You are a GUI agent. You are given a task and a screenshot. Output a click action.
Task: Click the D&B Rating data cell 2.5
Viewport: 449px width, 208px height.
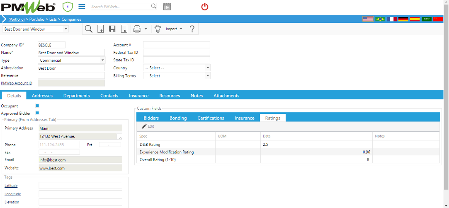pyautogui.click(x=316, y=145)
